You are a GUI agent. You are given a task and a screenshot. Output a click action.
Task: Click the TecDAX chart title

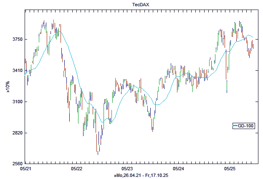click(x=132, y=5)
